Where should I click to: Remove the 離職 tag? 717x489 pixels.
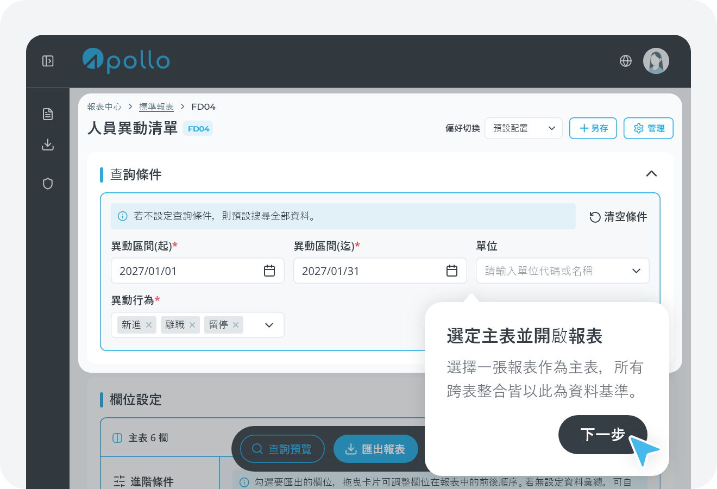pyautogui.click(x=192, y=325)
